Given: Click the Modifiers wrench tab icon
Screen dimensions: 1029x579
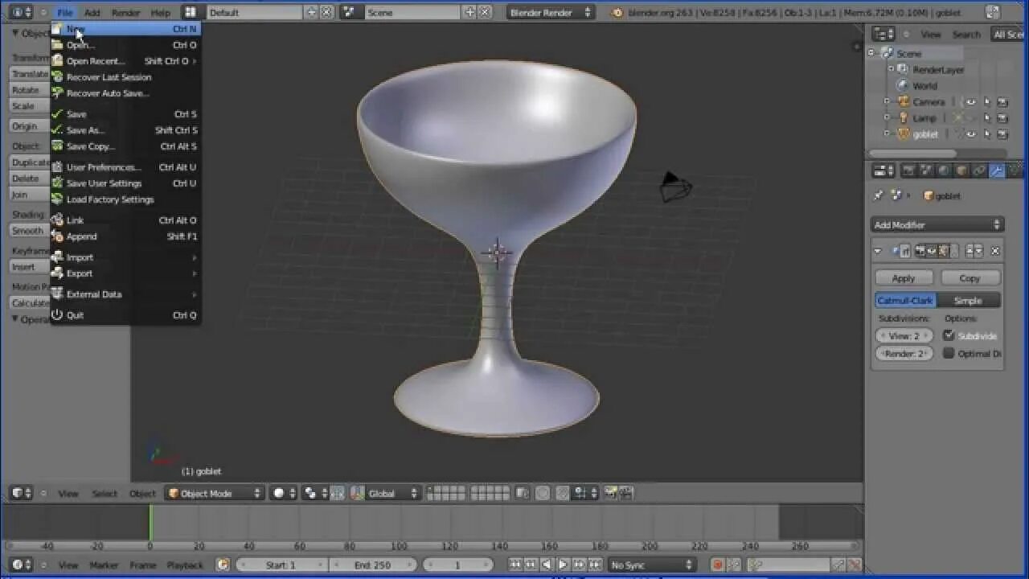Looking at the screenshot, I should (x=997, y=170).
